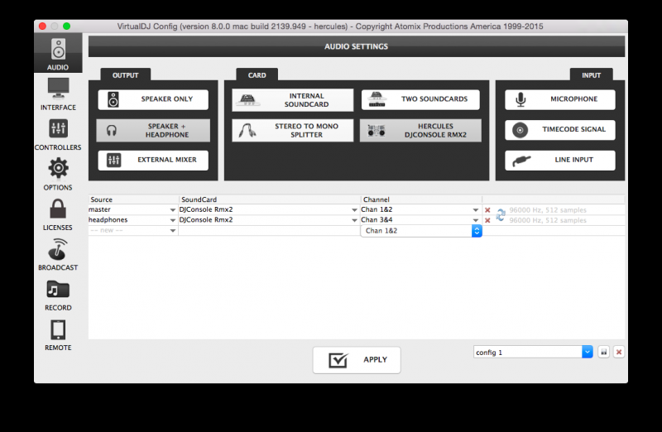Expand the master source dropdown arrow
The image size is (662, 432).
[173, 210]
